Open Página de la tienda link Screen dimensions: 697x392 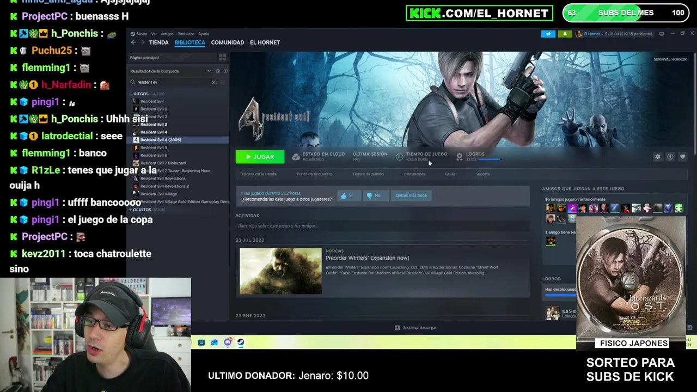259,174
